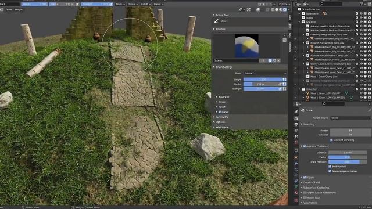Enable the Screen Space Reflections checkbox
Screen dimensions: 372x209
(x=305, y=193)
